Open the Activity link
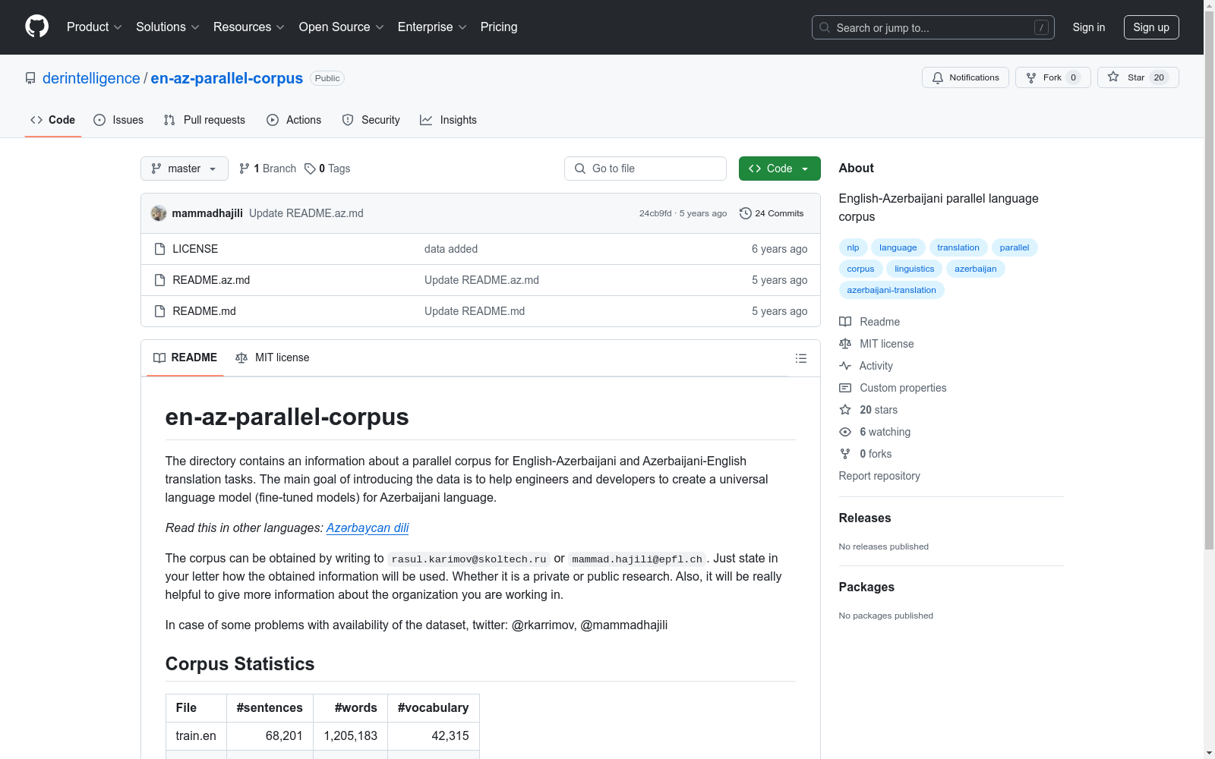The width and height of the screenshot is (1215, 759). [x=866, y=366]
